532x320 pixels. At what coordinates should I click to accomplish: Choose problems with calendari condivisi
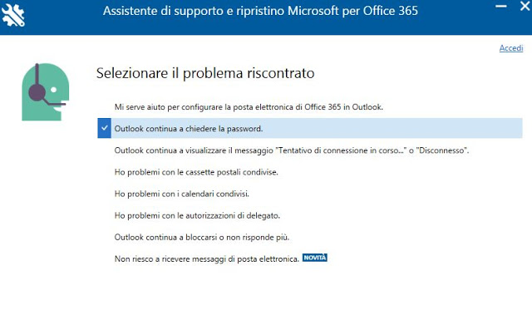[x=182, y=194]
